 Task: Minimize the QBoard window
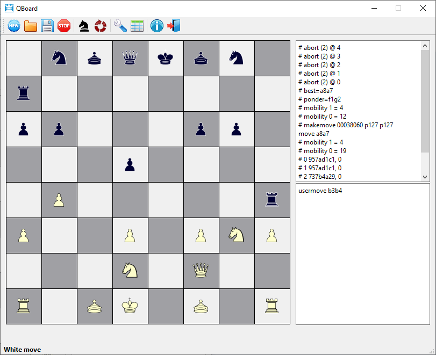(x=374, y=9)
